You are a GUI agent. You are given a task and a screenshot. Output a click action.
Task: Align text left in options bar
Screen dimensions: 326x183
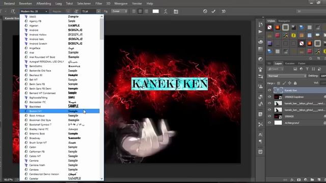(134, 11)
